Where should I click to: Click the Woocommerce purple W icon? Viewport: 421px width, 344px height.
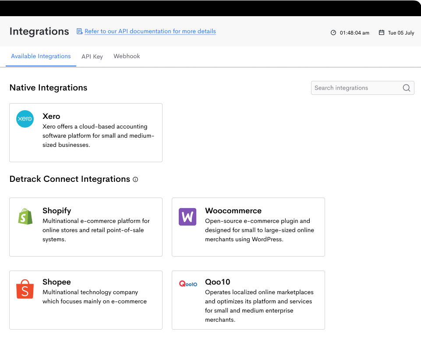click(188, 217)
